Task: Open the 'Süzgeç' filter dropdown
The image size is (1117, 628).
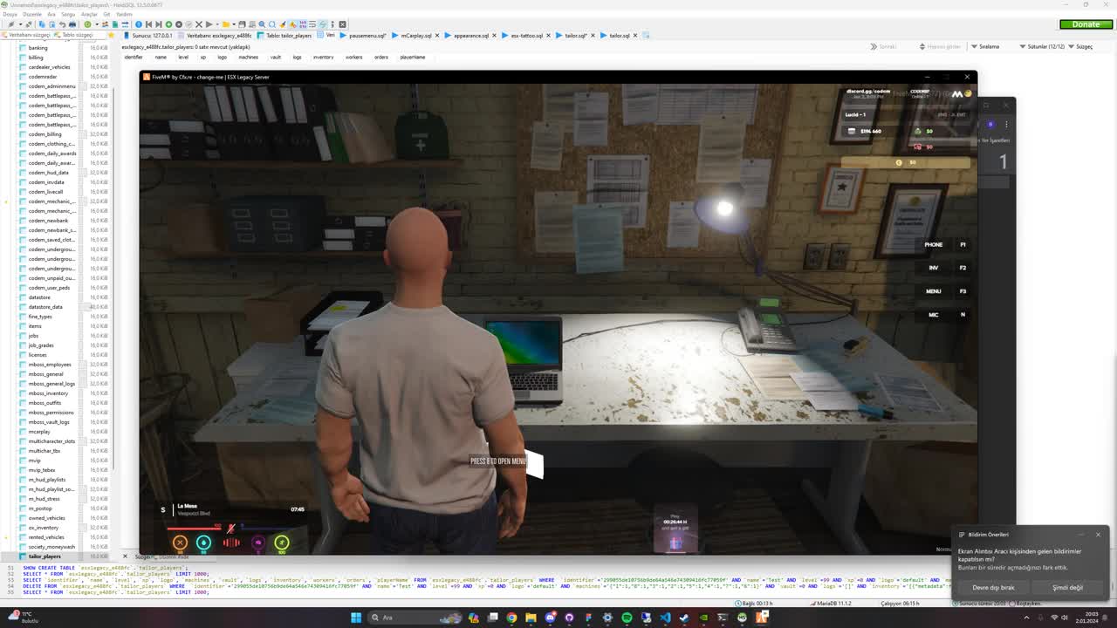Action: click(x=1085, y=45)
